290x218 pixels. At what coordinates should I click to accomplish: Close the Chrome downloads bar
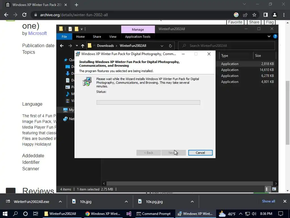click(285, 201)
